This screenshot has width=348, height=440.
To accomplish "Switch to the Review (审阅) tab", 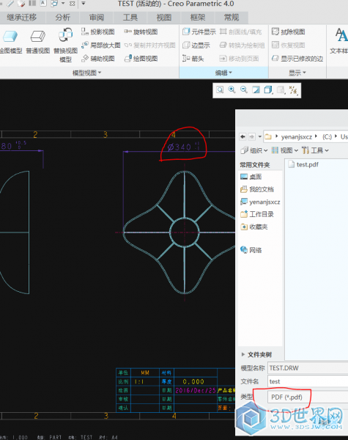I will [97, 18].
